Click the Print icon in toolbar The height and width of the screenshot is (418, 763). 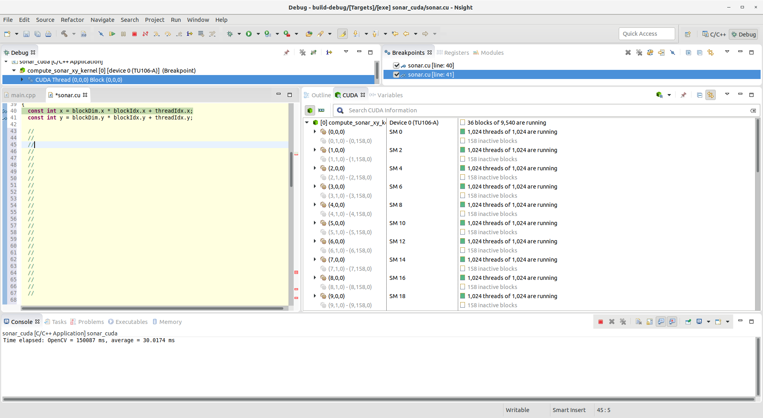point(48,34)
